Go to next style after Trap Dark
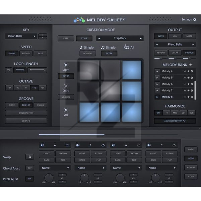 [141, 38]
